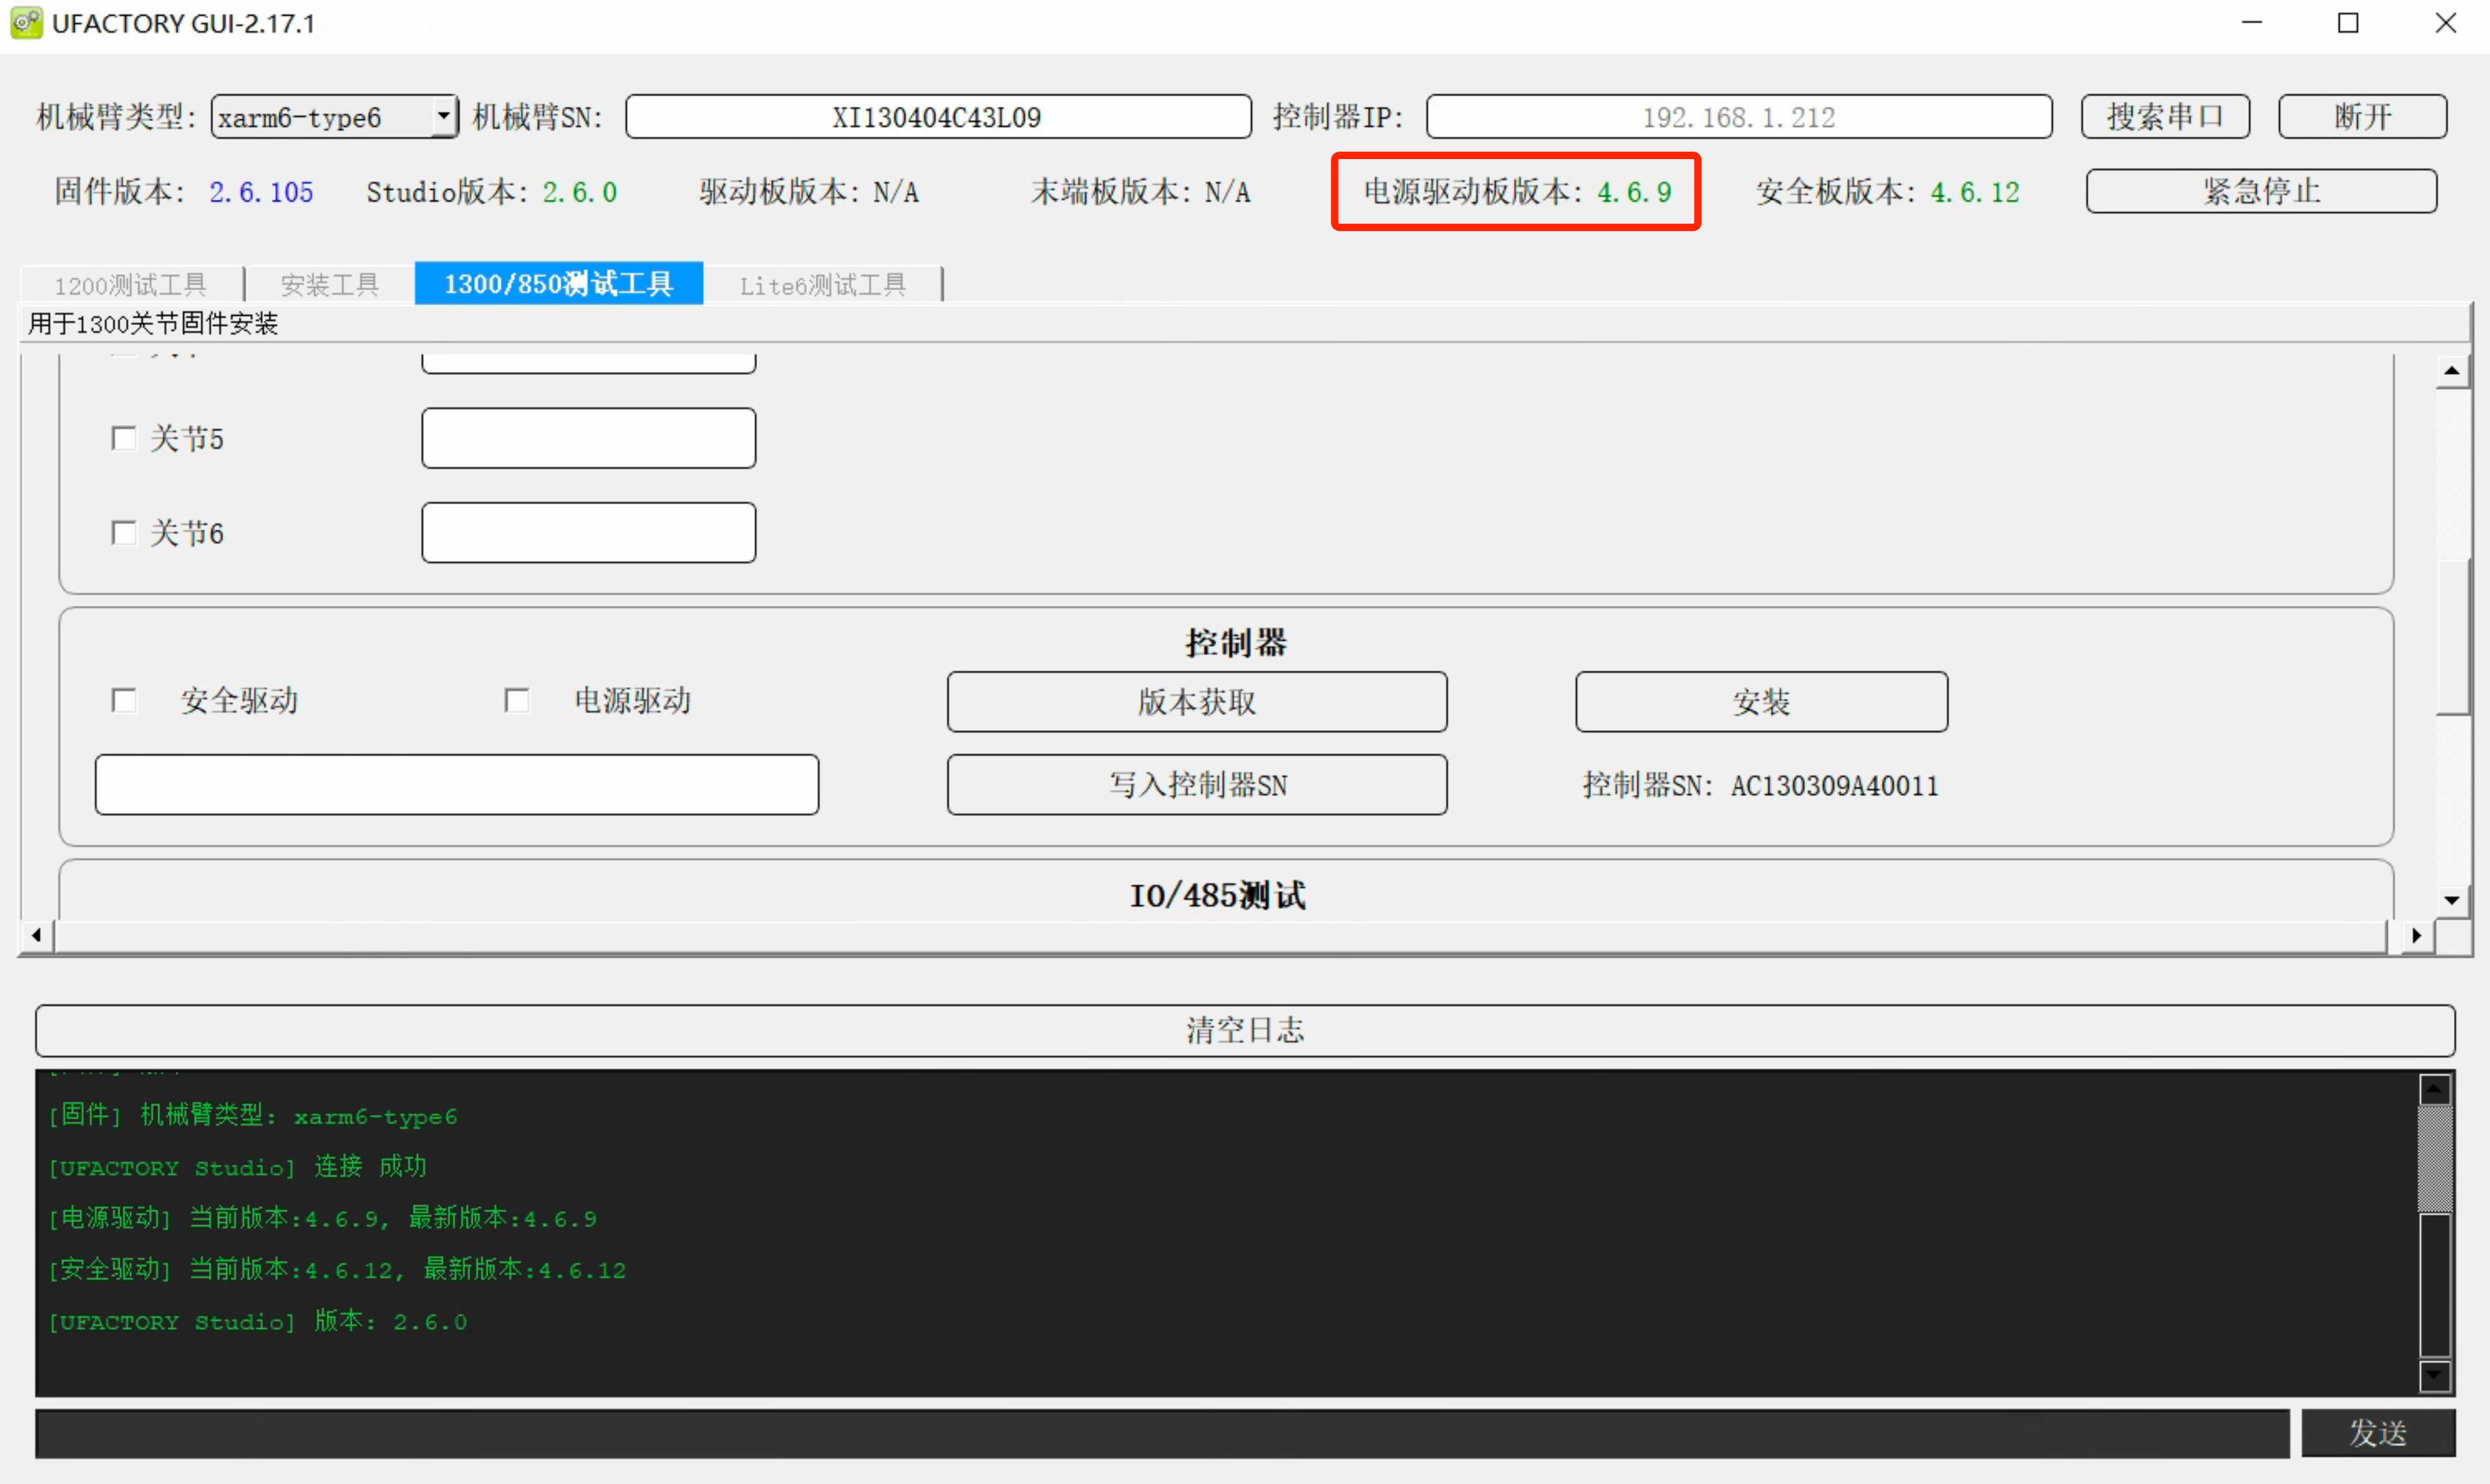Click the command input field beside 发送
This screenshot has height=1484, width=2490.
(x=1162, y=1434)
